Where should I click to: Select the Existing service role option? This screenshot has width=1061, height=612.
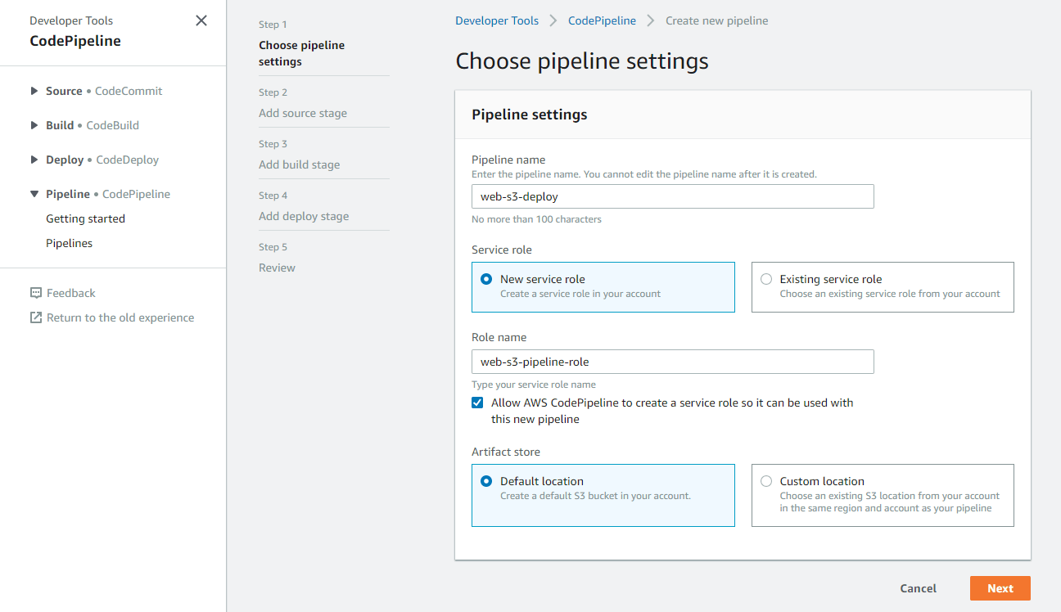click(766, 279)
